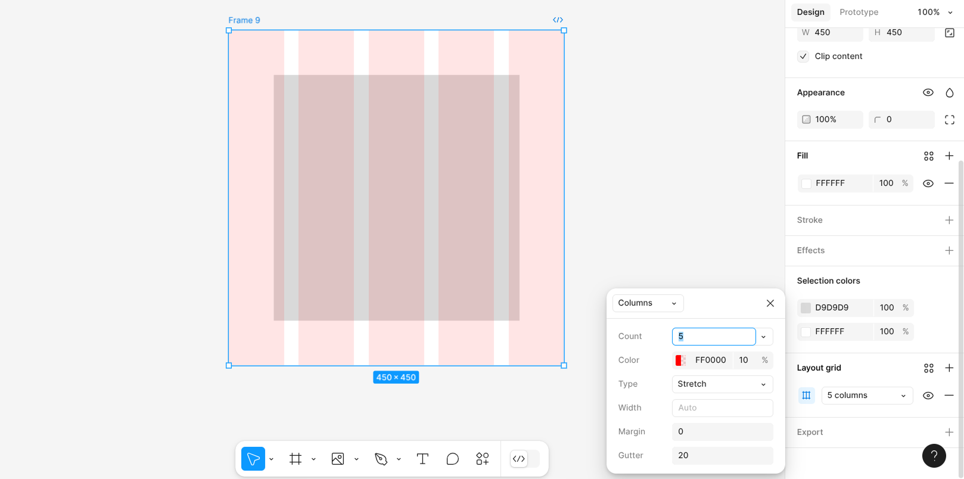Toggle the Clip content checkbox
Viewport: 964px width, 479px height.
[803, 57]
